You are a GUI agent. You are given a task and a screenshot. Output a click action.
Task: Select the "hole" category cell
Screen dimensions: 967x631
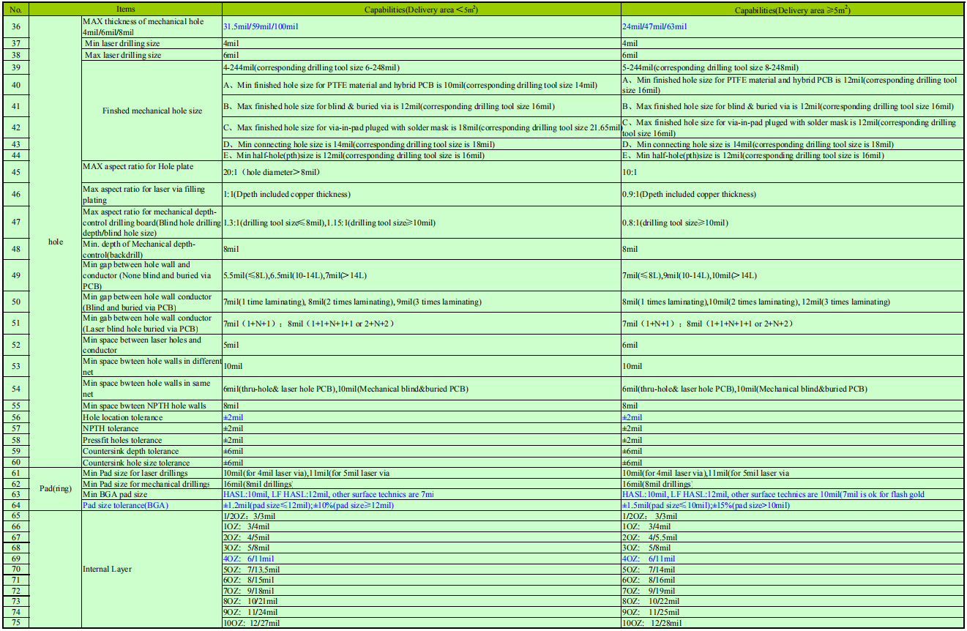click(x=56, y=242)
